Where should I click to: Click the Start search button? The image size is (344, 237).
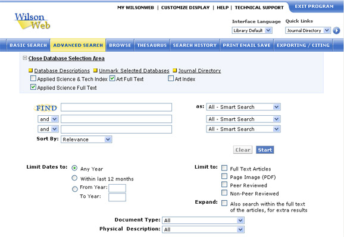(265, 150)
